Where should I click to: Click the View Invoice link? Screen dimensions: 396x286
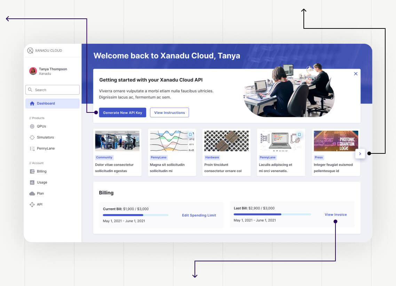[336, 215]
